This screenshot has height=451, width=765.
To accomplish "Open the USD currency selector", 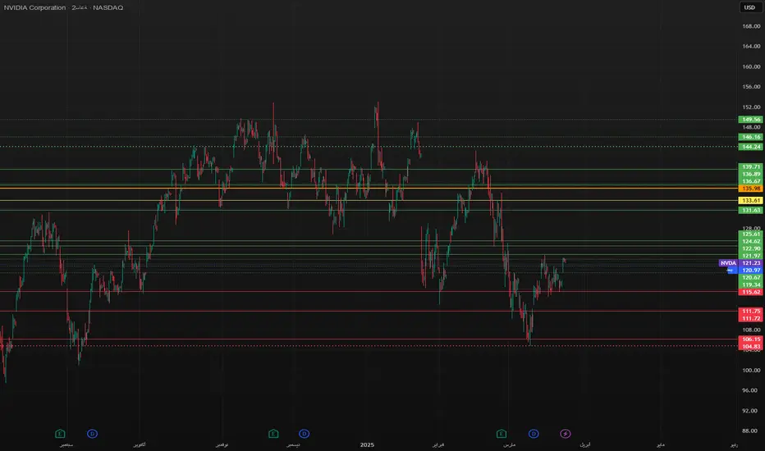I will pos(750,7).
